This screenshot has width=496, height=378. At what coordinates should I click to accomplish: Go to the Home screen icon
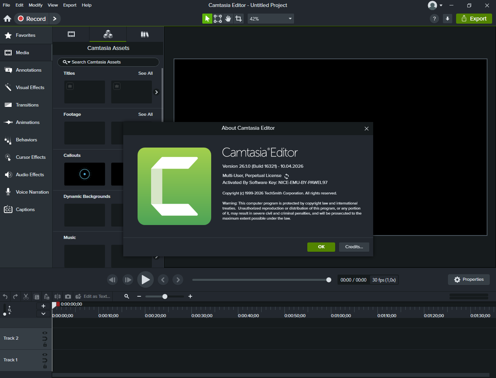click(7, 19)
